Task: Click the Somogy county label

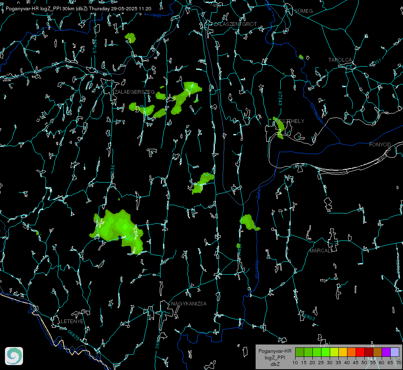Action: coord(256,270)
